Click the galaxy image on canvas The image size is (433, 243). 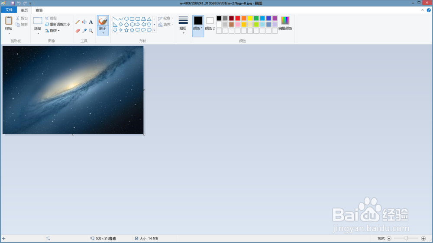(73, 90)
